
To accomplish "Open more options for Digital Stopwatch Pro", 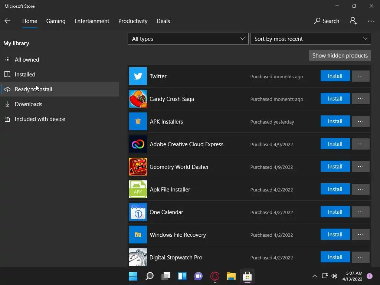I will pos(361,257).
